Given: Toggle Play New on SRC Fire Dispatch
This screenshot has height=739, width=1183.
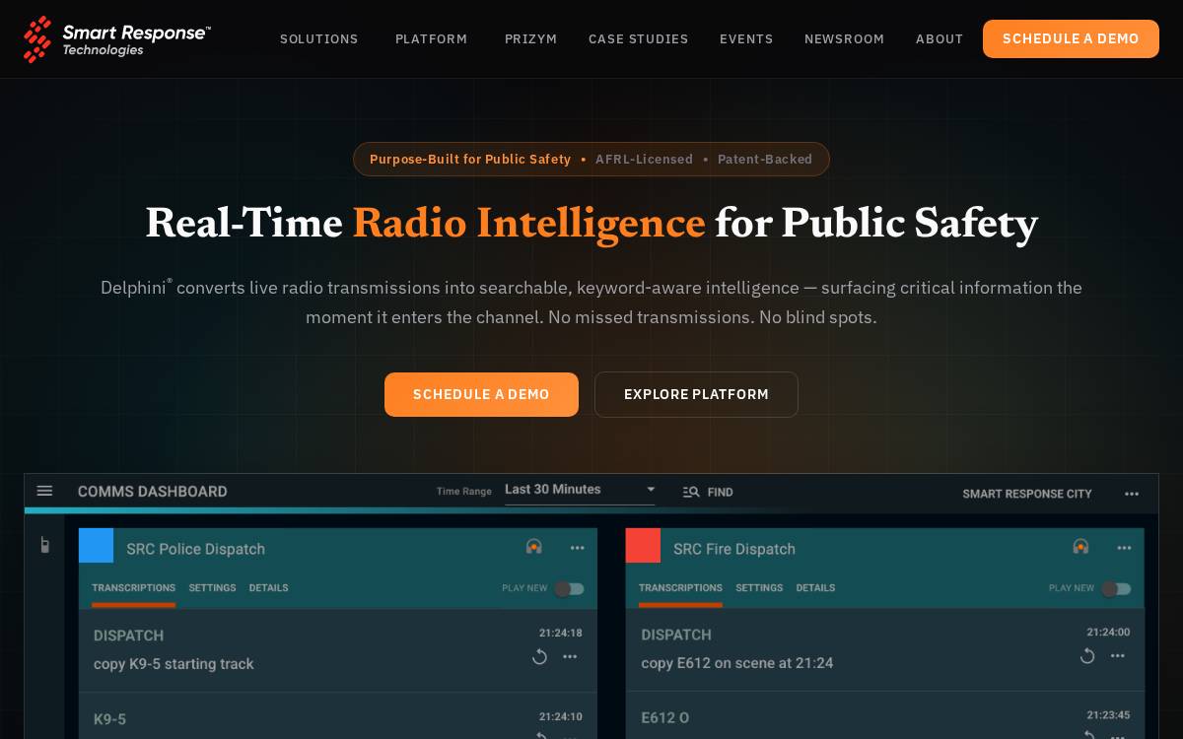Looking at the screenshot, I should [x=1116, y=588].
